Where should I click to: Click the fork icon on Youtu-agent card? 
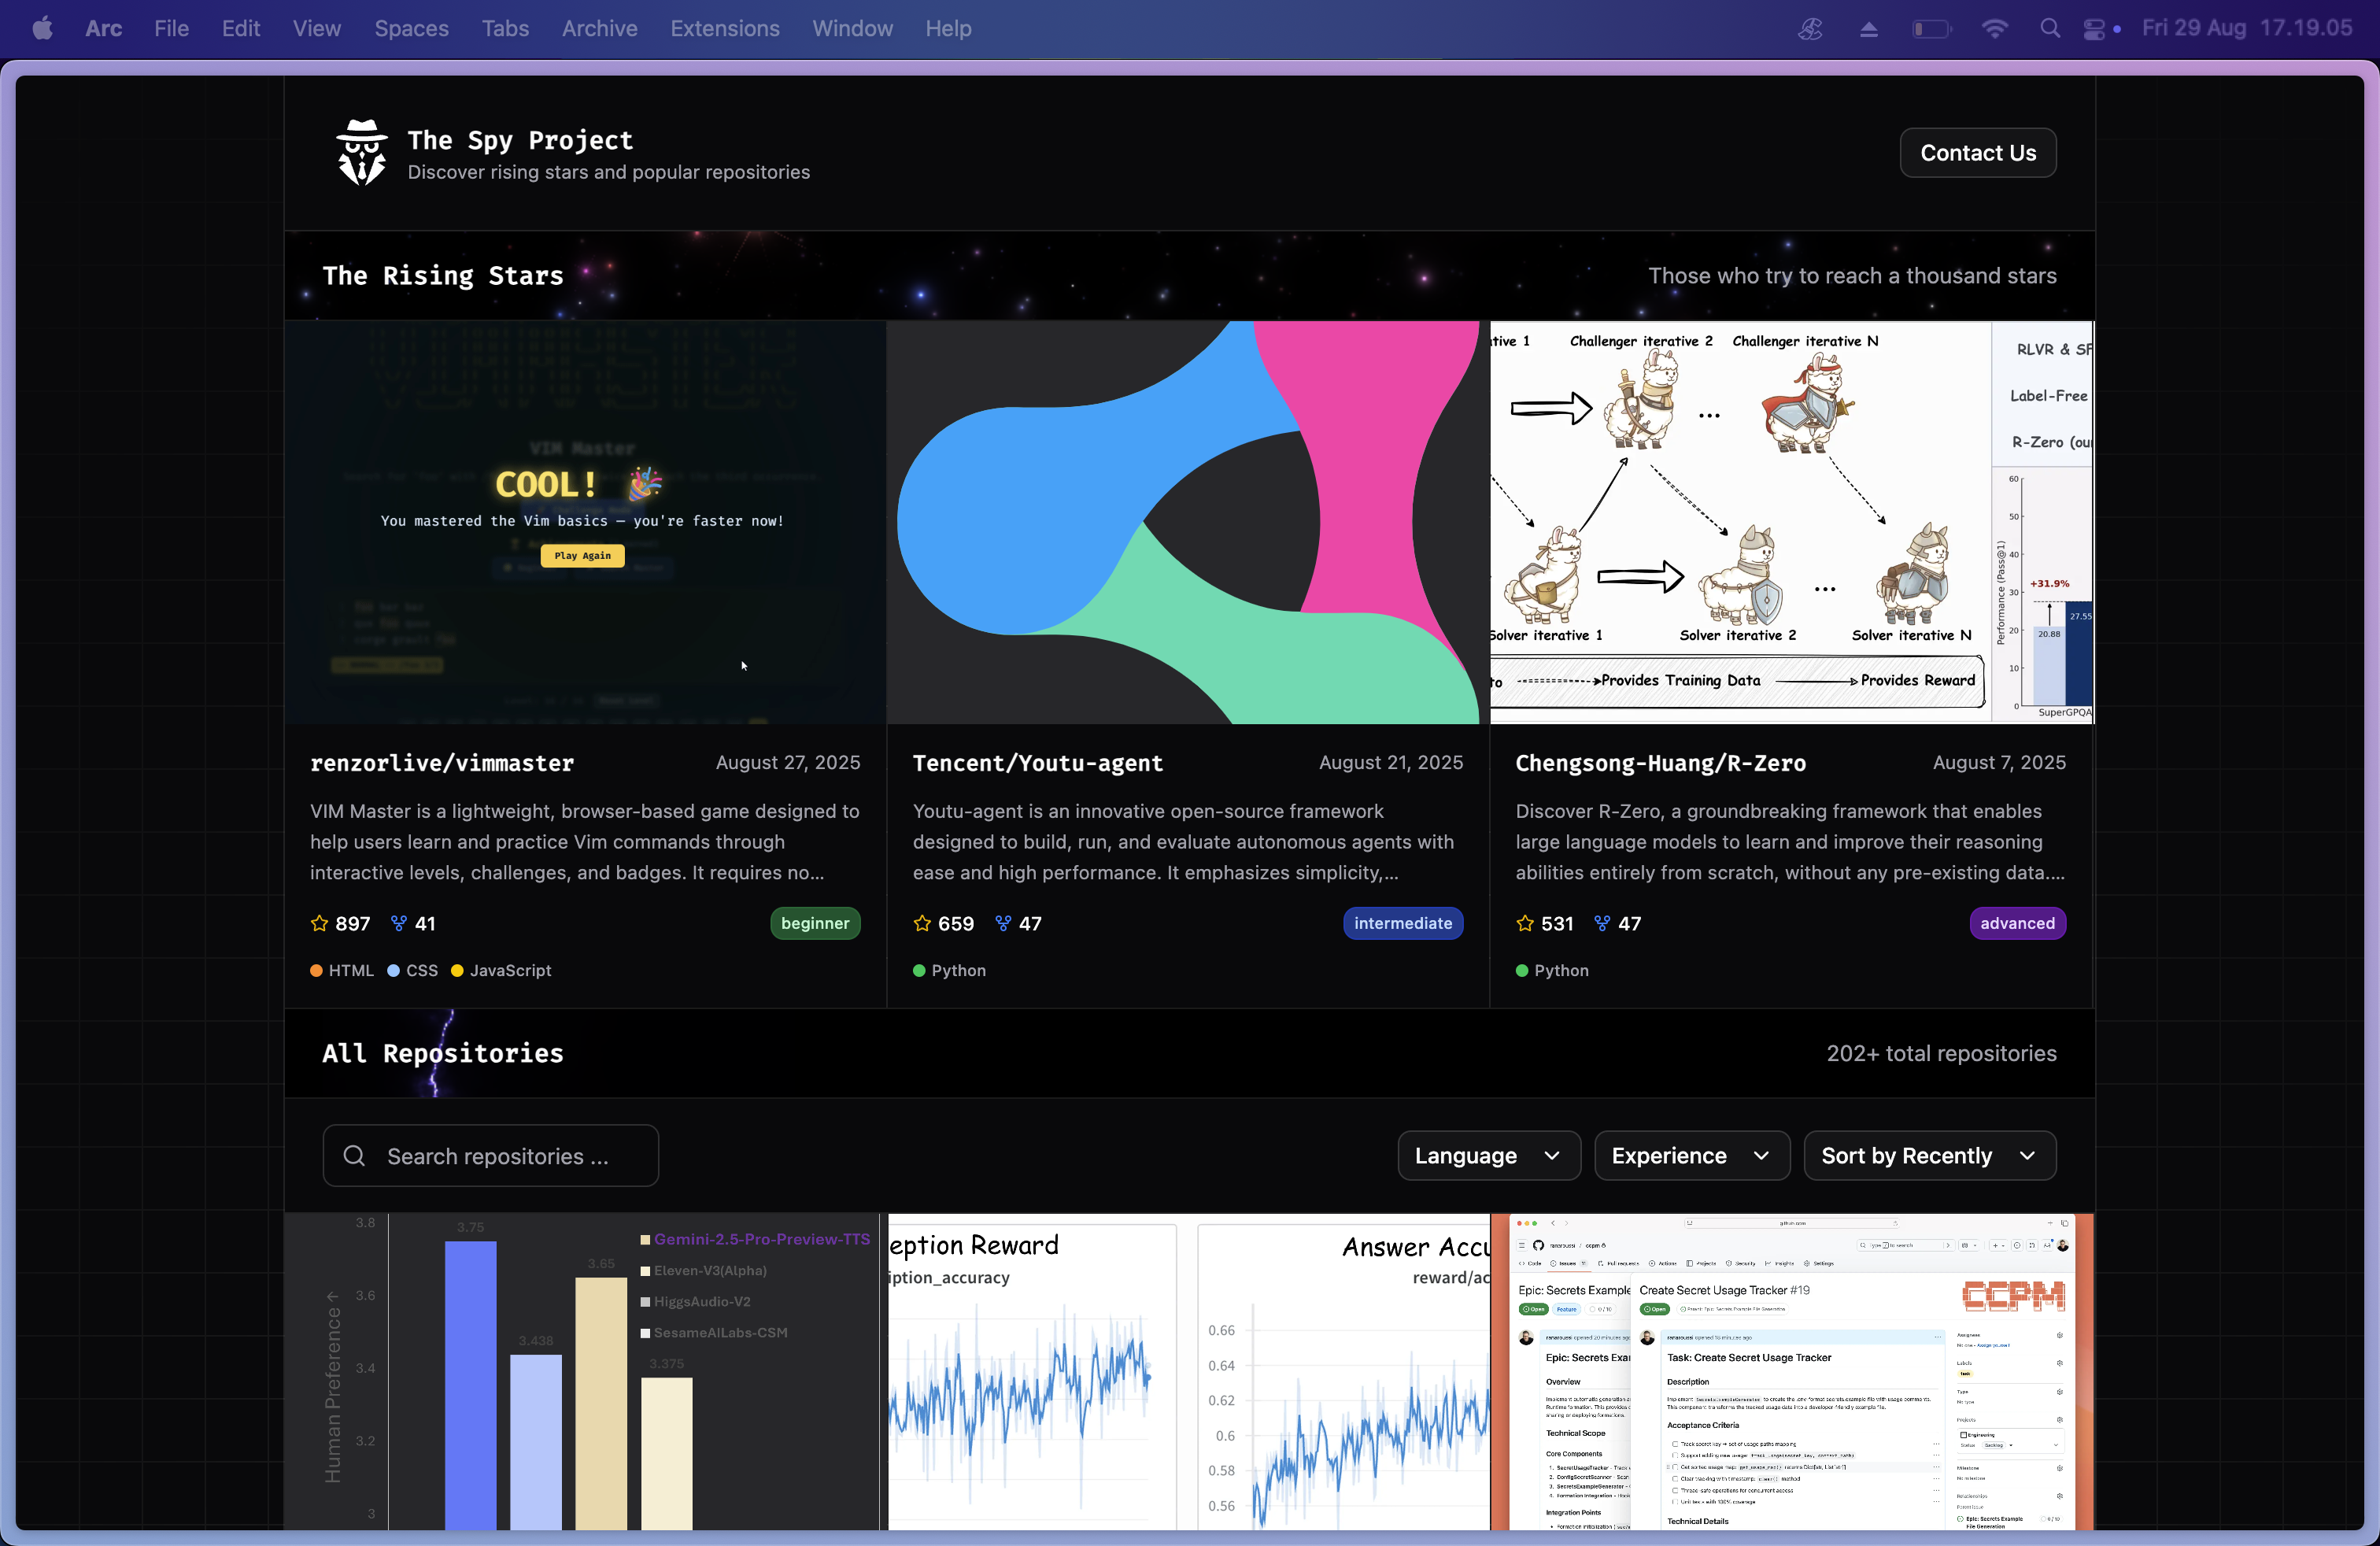coord(1003,923)
